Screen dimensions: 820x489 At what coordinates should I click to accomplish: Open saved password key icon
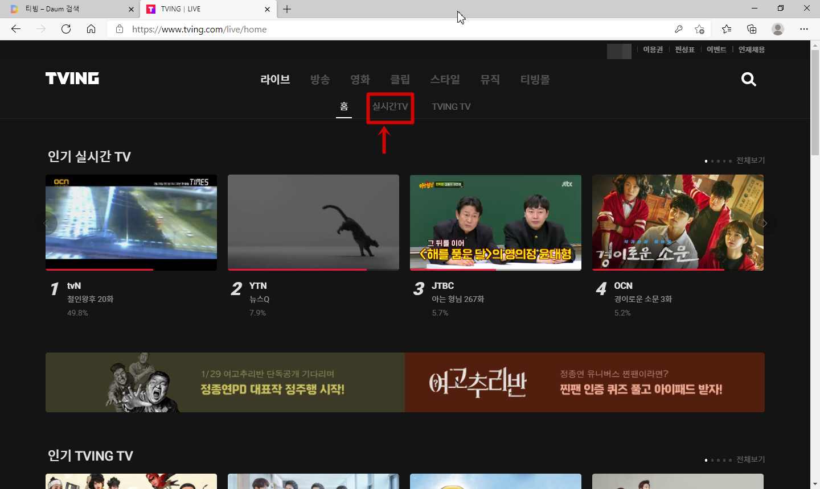pyautogui.click(x=679, y=29)
